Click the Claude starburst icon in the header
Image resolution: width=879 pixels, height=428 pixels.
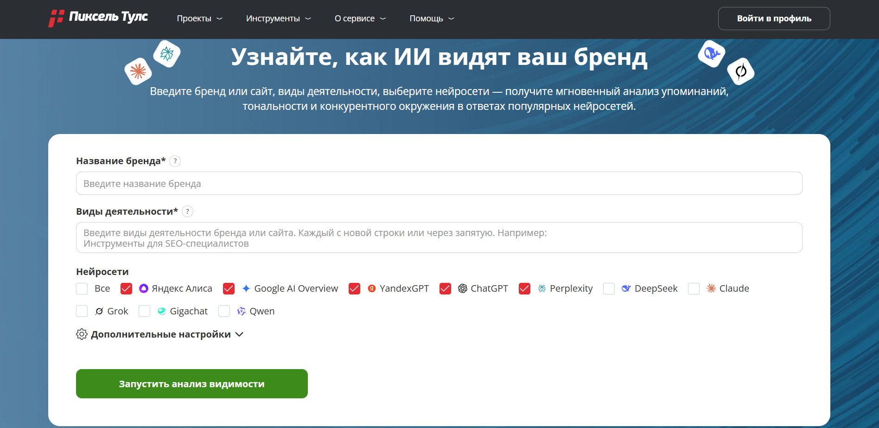pyautogui.click(x=138, y=71)
